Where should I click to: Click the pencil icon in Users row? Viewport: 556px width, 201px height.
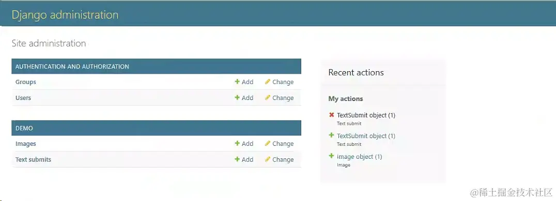point(268,98)
